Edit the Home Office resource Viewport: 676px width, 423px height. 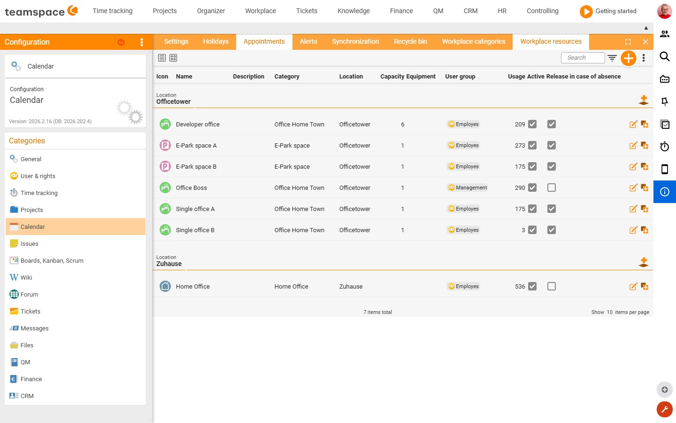633,286
